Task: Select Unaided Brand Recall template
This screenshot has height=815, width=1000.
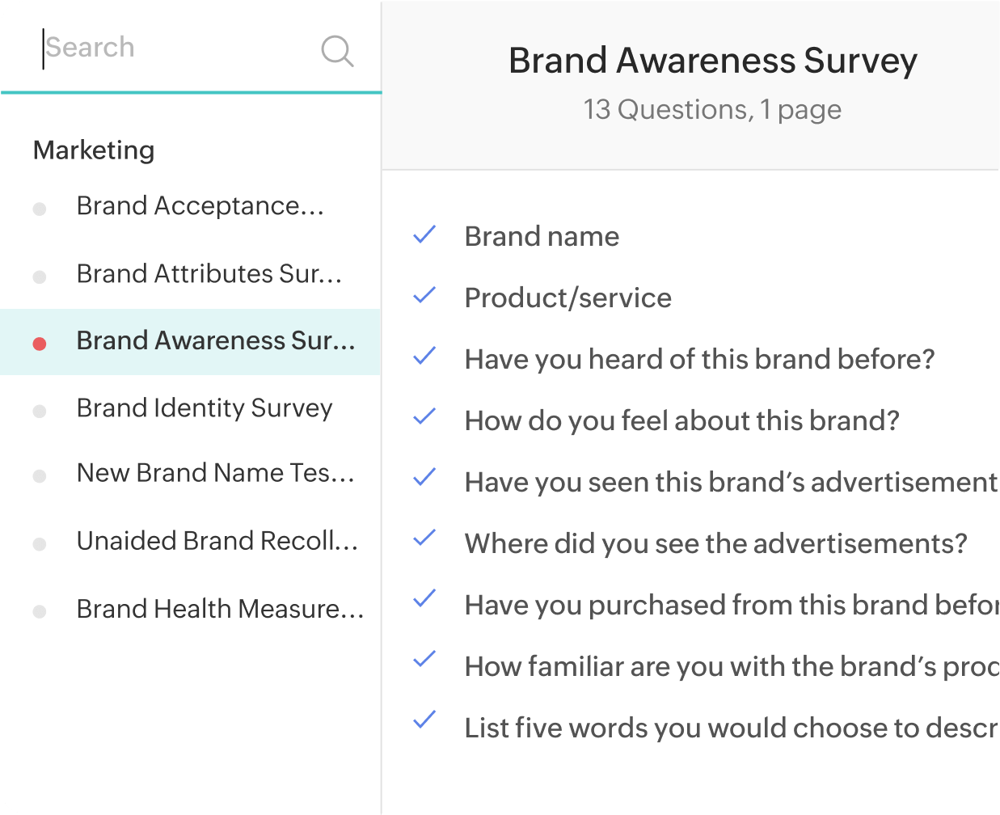Action: click(x=217, y=541)
